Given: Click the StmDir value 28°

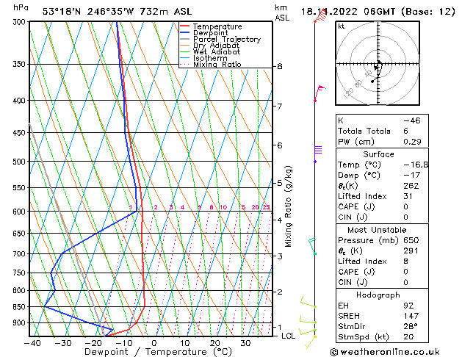Looking at the screenshot, I should 411,327.
